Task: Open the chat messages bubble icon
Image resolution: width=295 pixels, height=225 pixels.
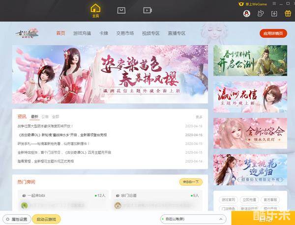Action: (x=260, y=14)
